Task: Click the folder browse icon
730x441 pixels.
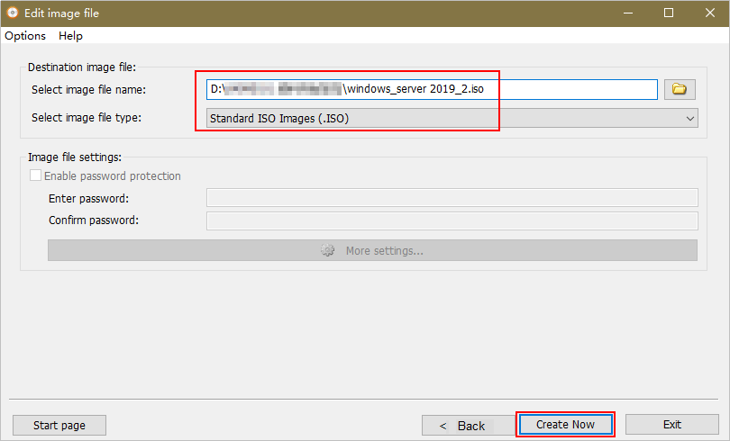Action: pos(680,89)
